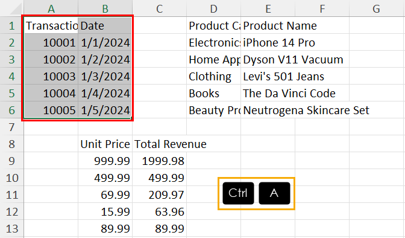Click the Transaction header cell A1
The height and width of the screenshot is (238, 405).
(x=51, y=25)
